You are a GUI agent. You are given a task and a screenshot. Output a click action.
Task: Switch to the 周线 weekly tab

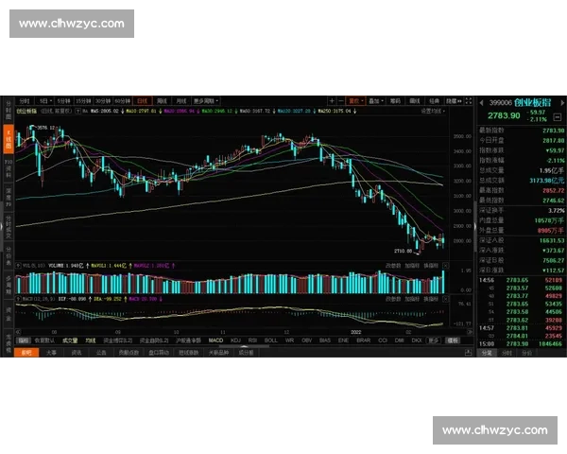click(162, 101)
